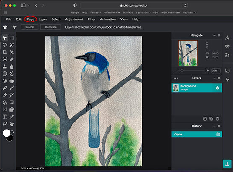Delete layer using trash icon
This screenshot has width=233, height=172.
click(217, 119)
